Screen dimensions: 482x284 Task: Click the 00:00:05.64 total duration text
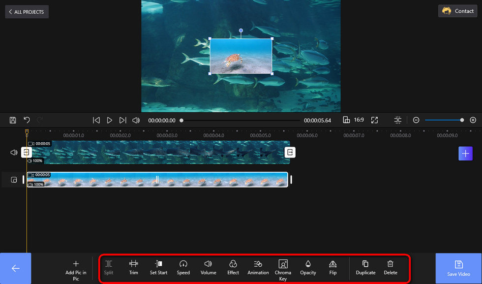[318, 120]
